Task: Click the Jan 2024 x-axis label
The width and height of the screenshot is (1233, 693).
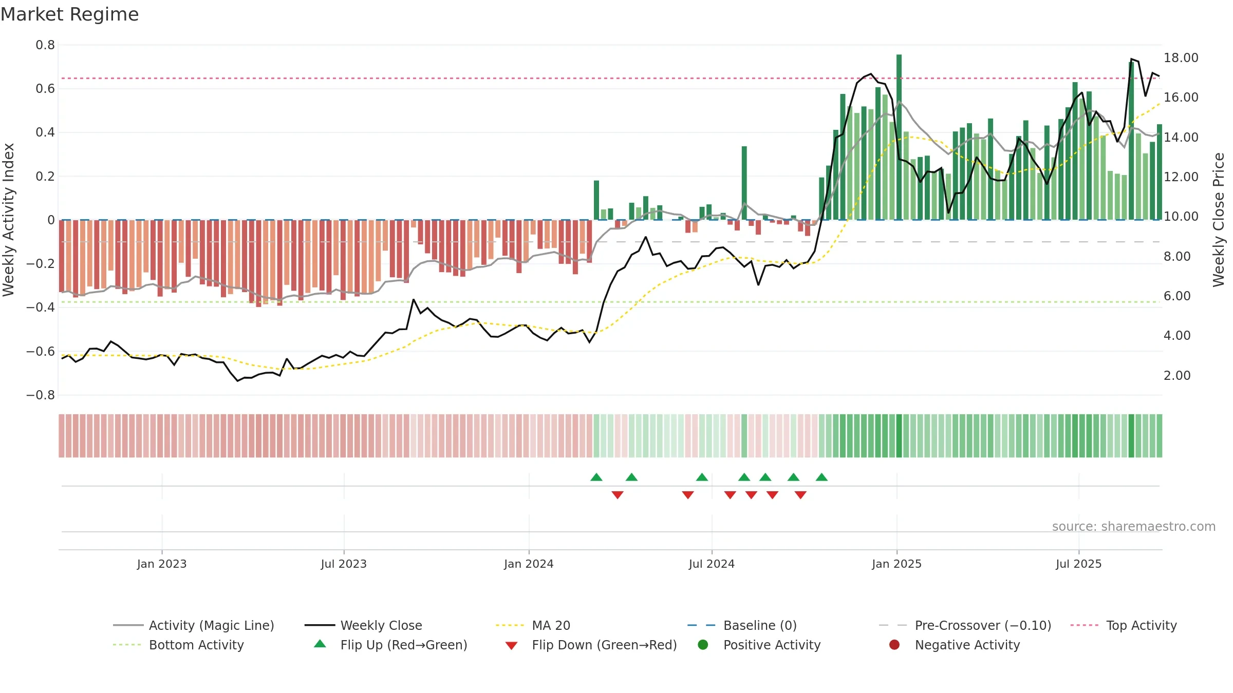Action: (x=529, y=564)
